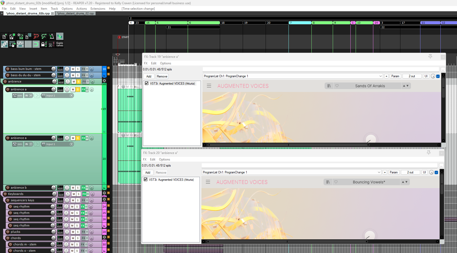Image resolution: width=457 pixels, height=253 pixels.
Task: Open routing for bass bum bum - stem track
Action: click(60, 69)
